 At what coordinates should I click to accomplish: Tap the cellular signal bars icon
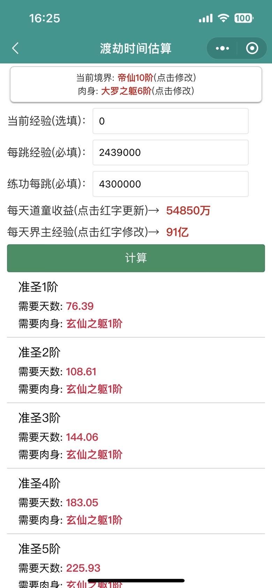[206, 18]
